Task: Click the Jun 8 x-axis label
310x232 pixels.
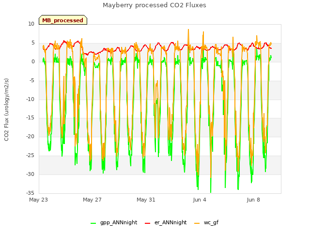Action: click(x=253, y=200)
